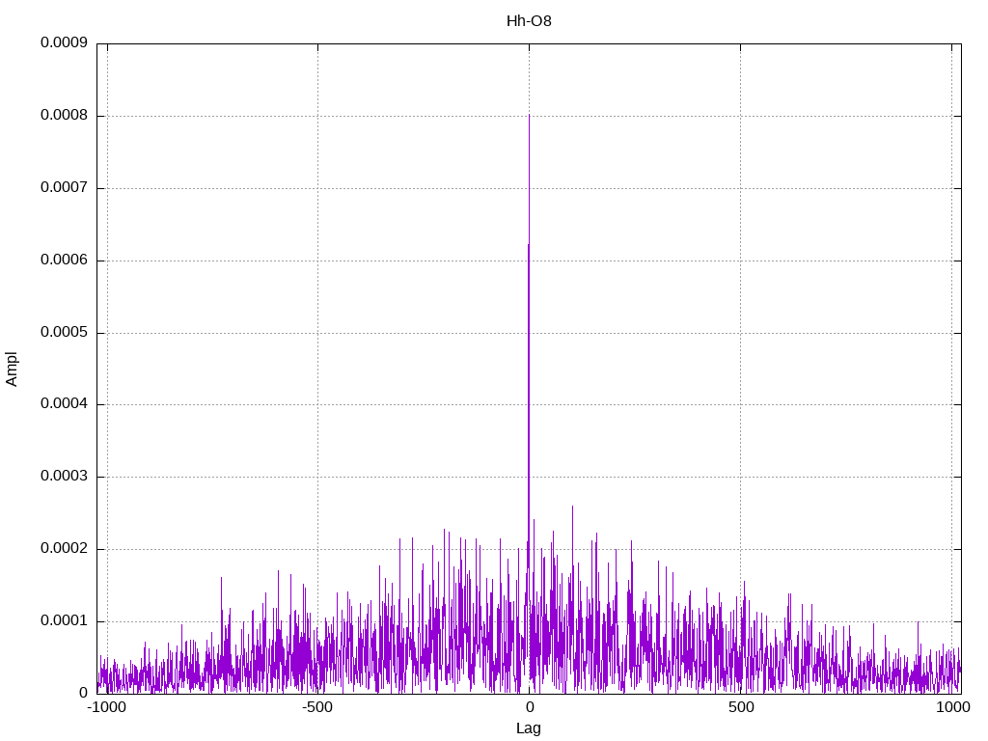Click y-axis tick label 0.0002
Image resolution: width=988 pixels, height=741 pixels.
65,548
